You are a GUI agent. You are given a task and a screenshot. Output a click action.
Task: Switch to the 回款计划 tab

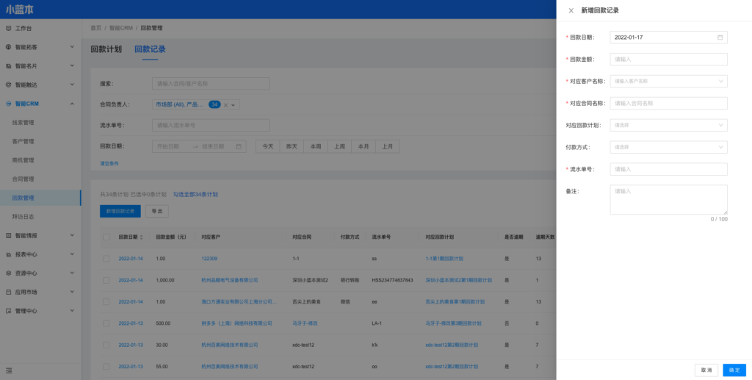[x=106, y=49]
